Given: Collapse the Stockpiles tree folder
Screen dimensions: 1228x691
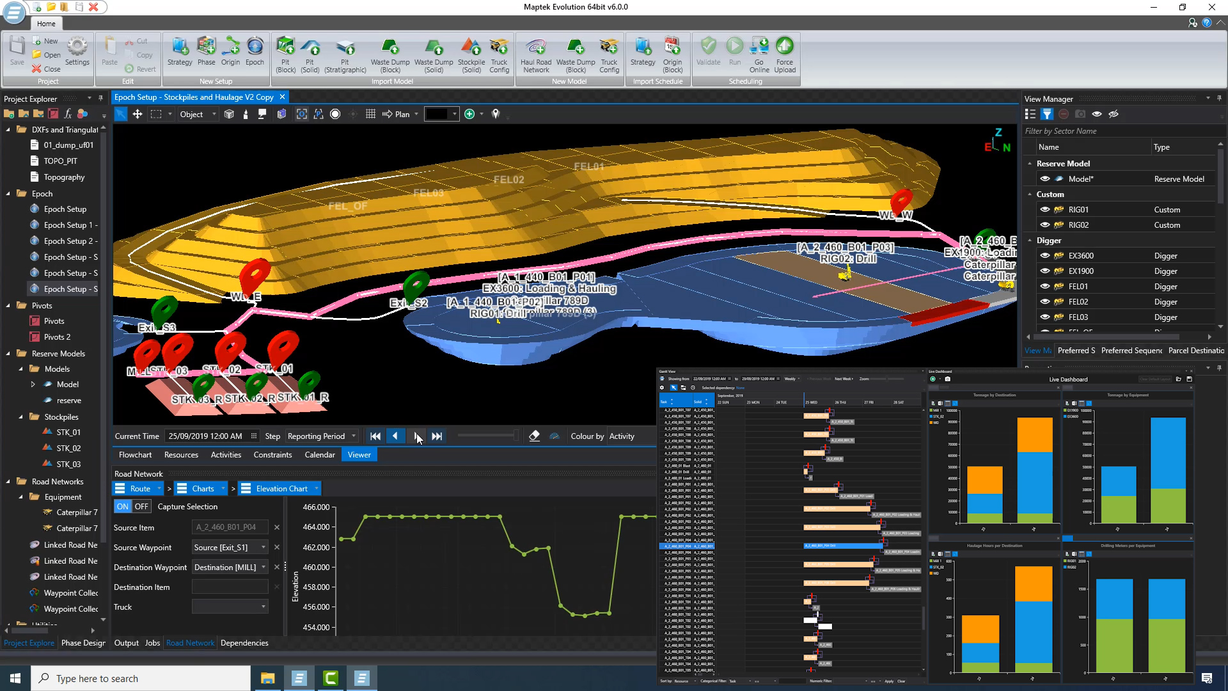Looking at the screenshot, I should 21,417.
